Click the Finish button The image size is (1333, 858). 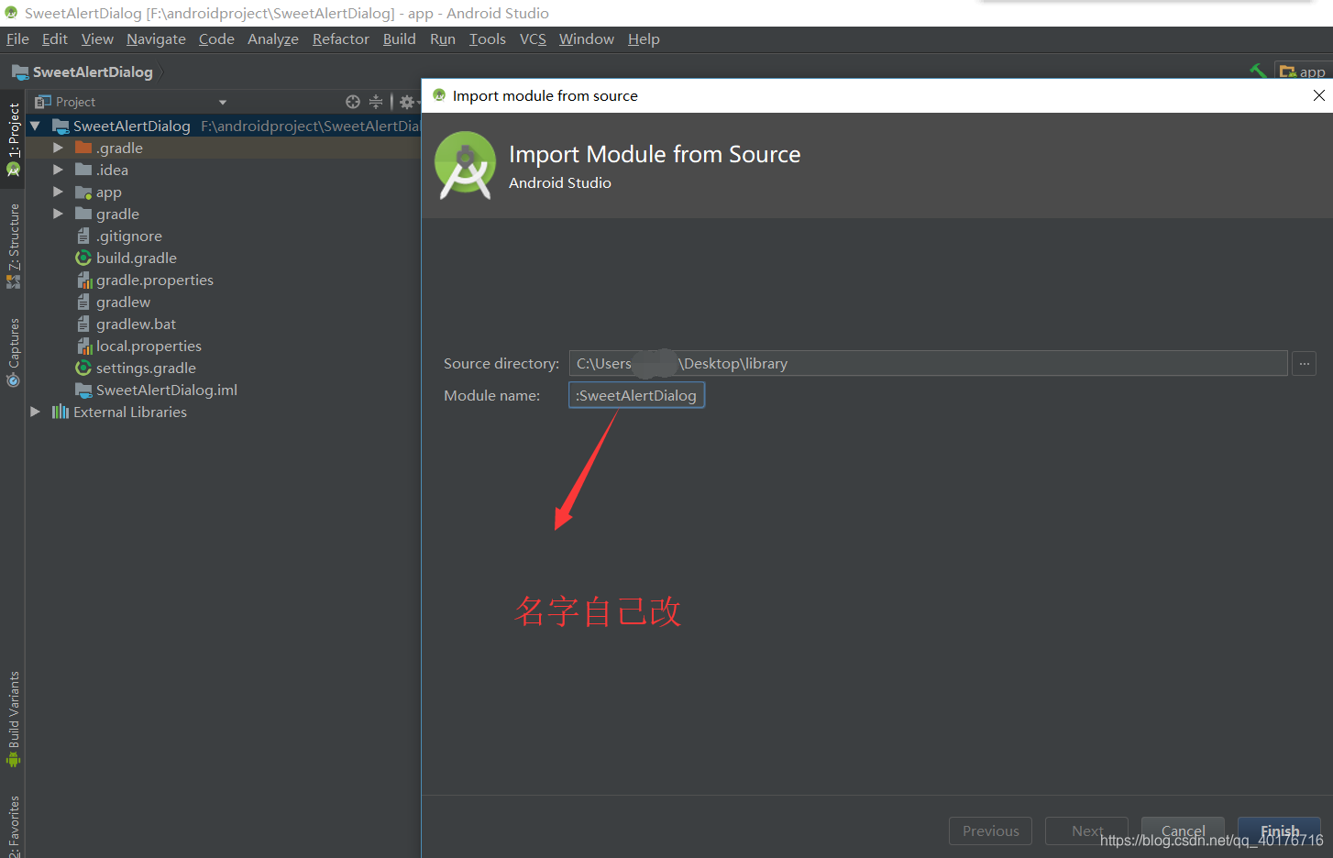click(1279, 830)
